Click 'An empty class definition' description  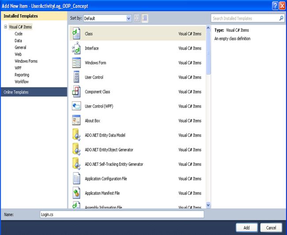[x=232, y=38]
